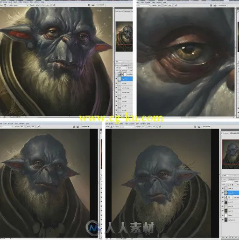Click Flow field in top-right options bar
The width and height of the screenshot is (239, 240).
pyautogui.click(x=170, y=6)
